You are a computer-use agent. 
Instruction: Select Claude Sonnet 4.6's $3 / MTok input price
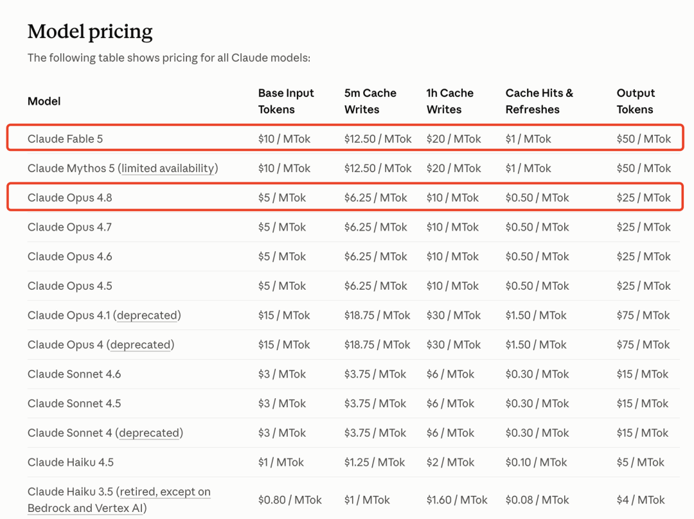point(282,374)
